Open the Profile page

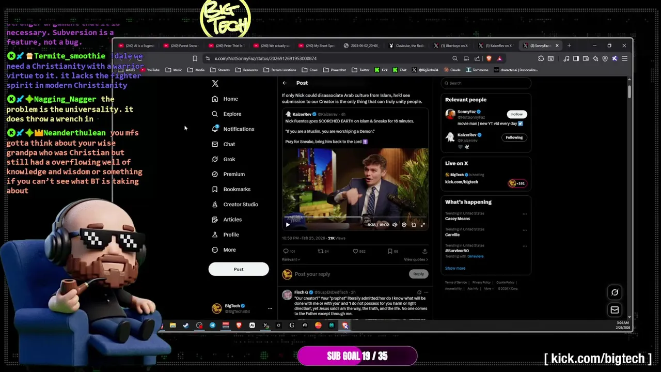pyautogui.click(x=226, y=235)
